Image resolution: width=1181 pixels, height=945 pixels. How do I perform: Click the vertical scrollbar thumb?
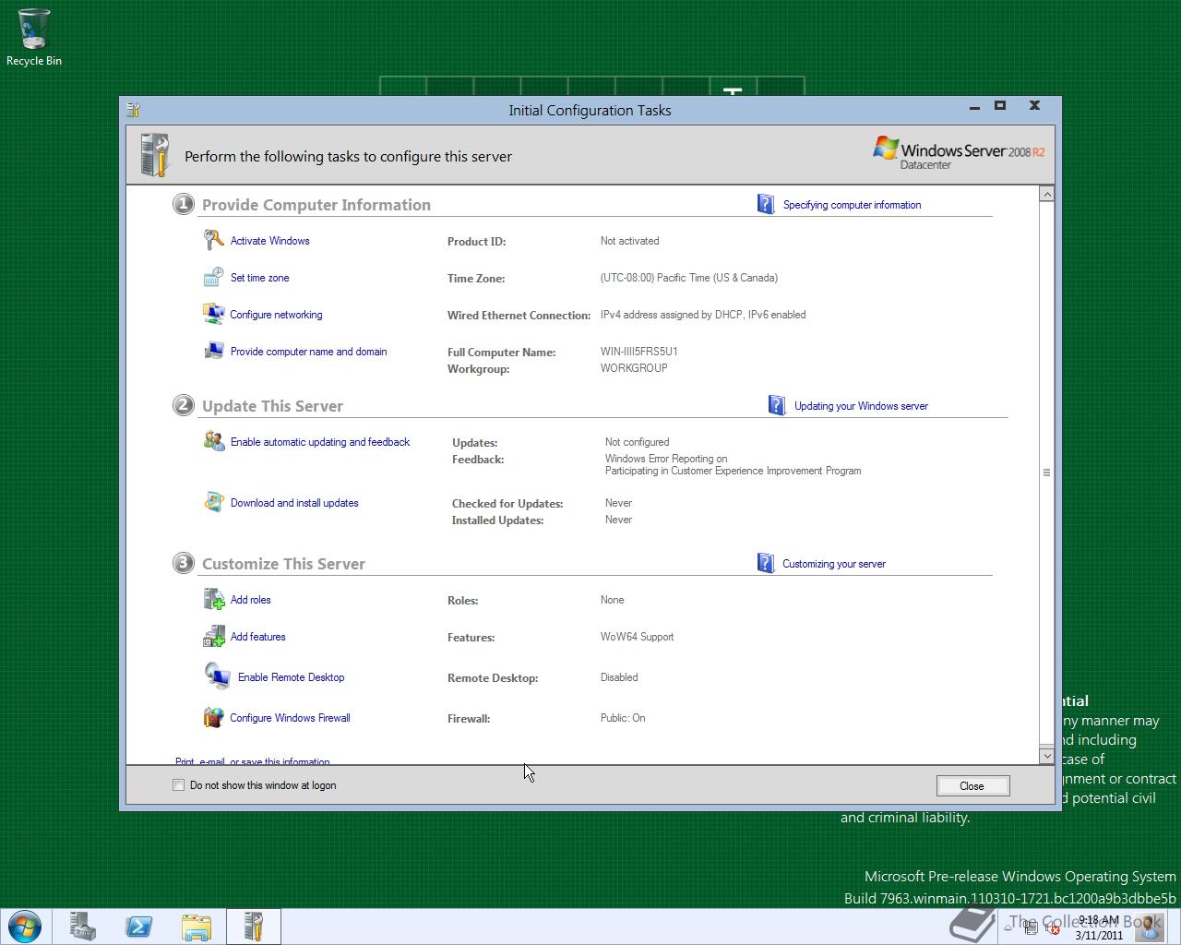[1046, 472]
